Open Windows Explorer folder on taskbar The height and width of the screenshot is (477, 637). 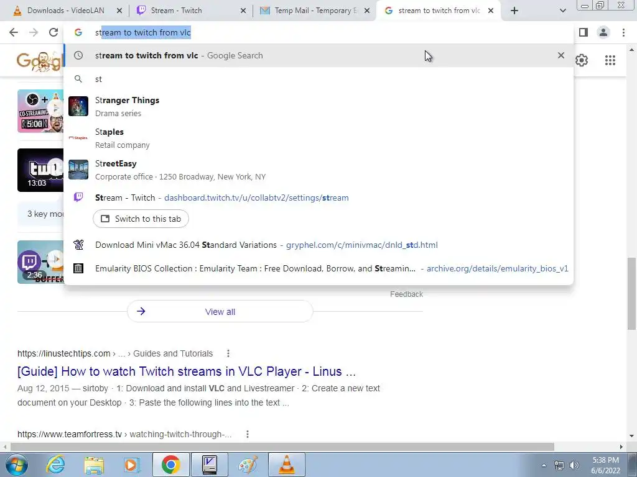tap(94, 465)
